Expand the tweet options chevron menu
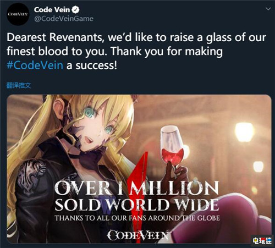 268,9
